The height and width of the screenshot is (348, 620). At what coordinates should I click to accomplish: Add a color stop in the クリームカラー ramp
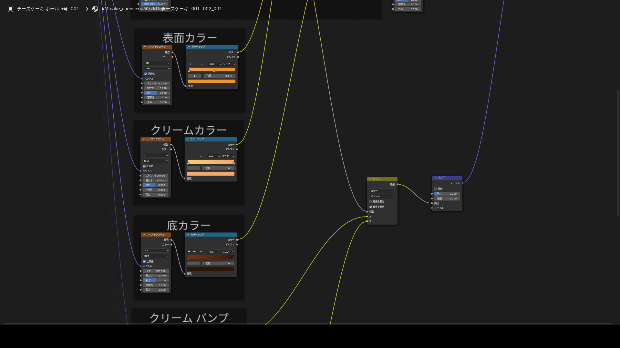tap(189, 156)
